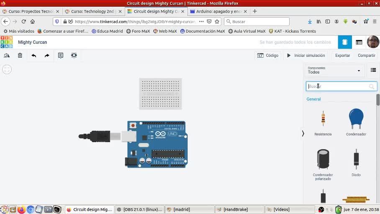Click the components panel scrollbar
380x214 pixels.
pyautogui.click(x=378, y=100)
